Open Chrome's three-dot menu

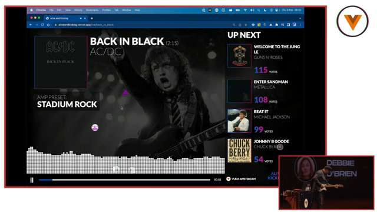point(300,25)
